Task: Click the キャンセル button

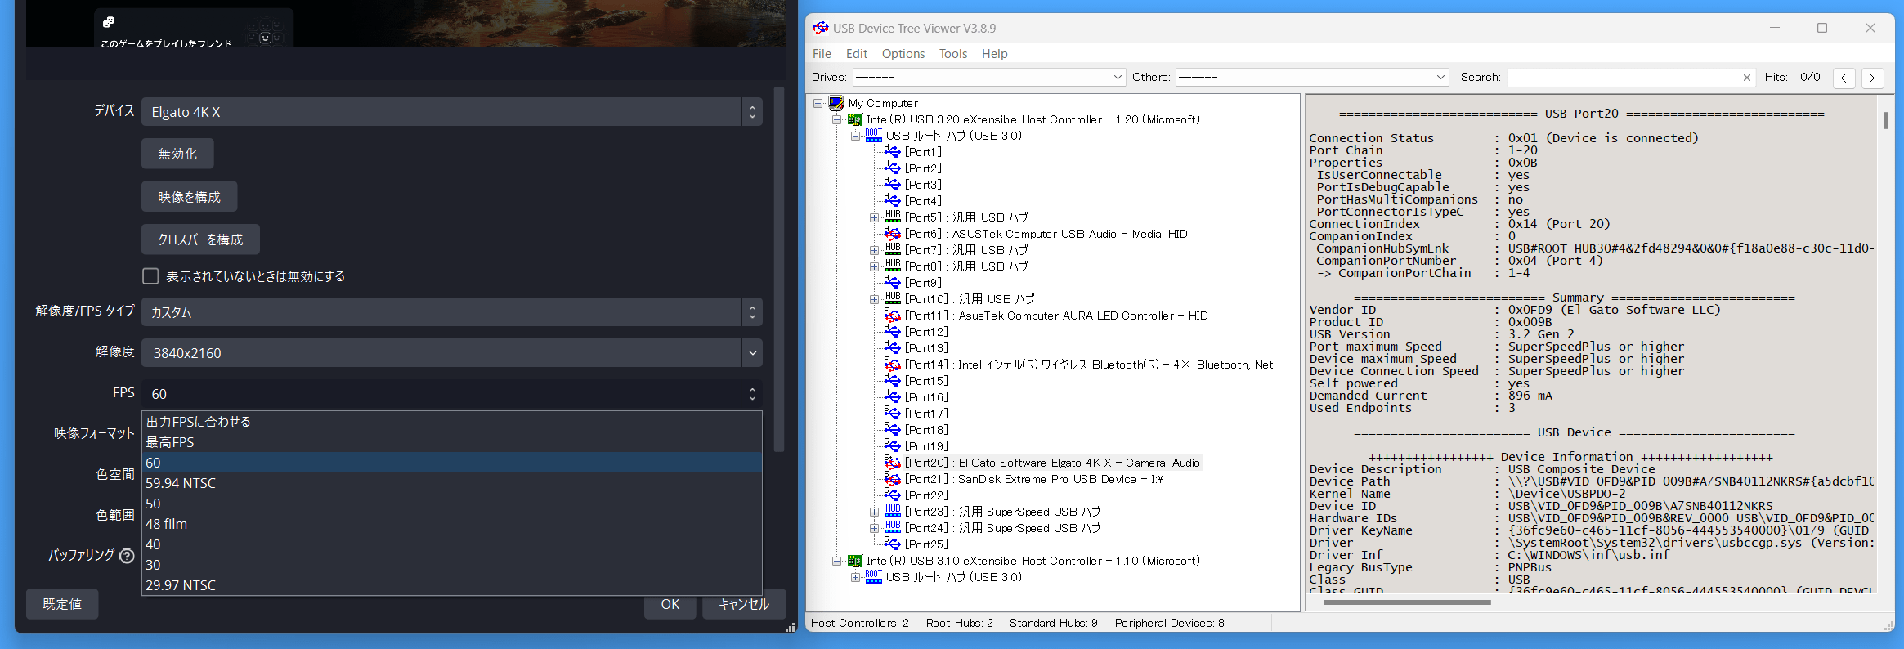Action: tap(744, 604)
